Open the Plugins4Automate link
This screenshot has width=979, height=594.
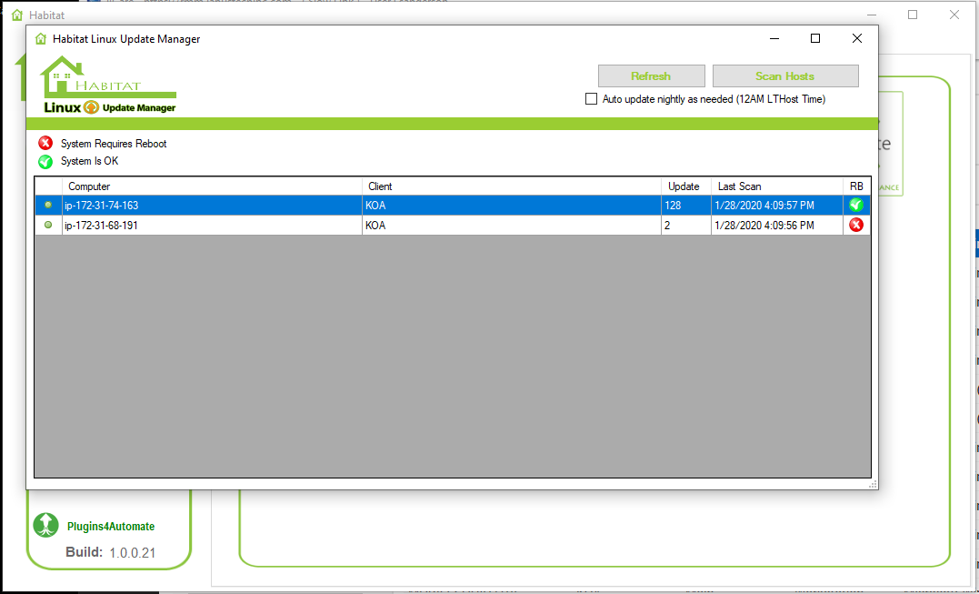coord(111,527)
